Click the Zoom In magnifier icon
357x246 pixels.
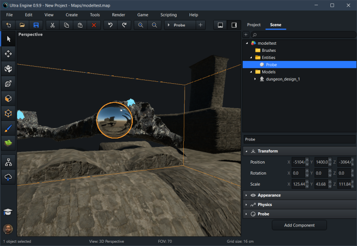pyautogui.click(x=140, y=25)
